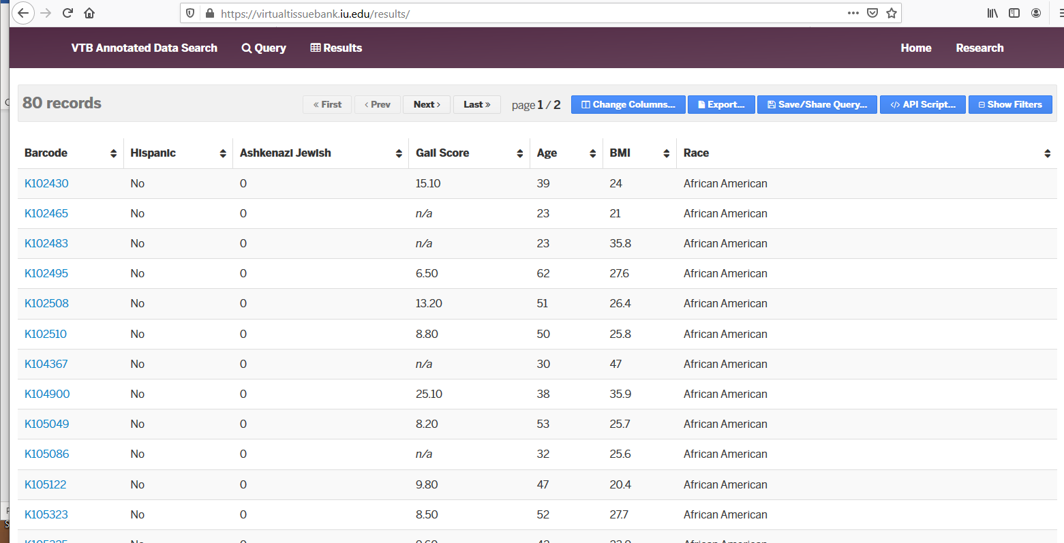Go to the Home page link
1064x543 pixels.
coord(916,48)
